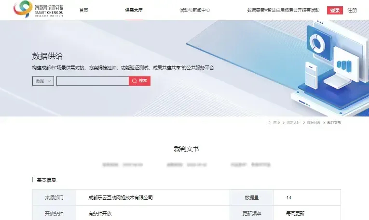This screenshot has height=220, width=369.
Task: Click the red 搜索 search button
Action: coord(139,81)
